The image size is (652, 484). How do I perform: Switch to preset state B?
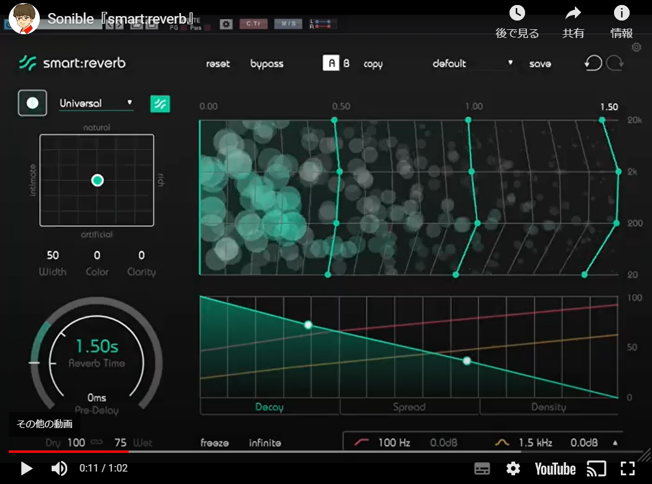[x=347, y=63]
